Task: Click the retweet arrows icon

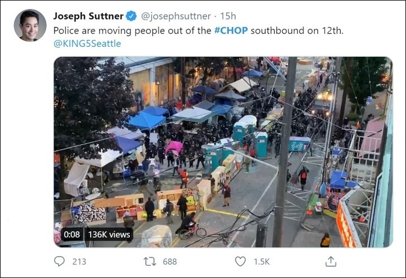Action: (x=150, y=261)
